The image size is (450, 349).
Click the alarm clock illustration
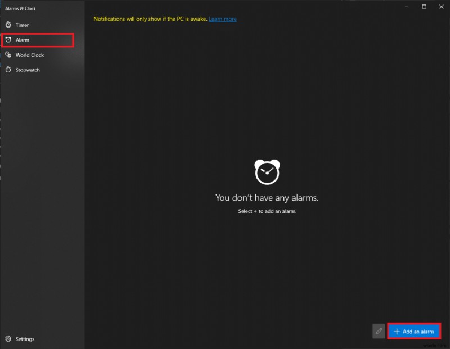(267, 172)
